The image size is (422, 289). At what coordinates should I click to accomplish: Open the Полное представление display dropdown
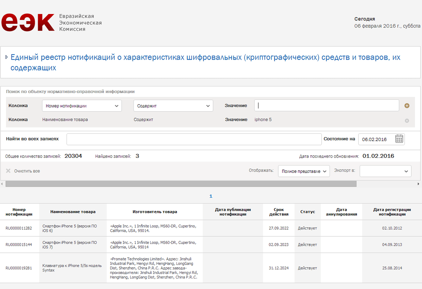point(304,171)
